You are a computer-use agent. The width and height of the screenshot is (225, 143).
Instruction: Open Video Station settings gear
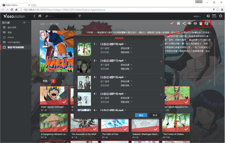[221, 16]
